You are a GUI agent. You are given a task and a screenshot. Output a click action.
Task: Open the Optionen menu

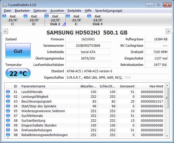[40, 11]
